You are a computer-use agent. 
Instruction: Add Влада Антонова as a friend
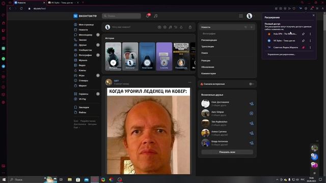[x=252, y=143]
